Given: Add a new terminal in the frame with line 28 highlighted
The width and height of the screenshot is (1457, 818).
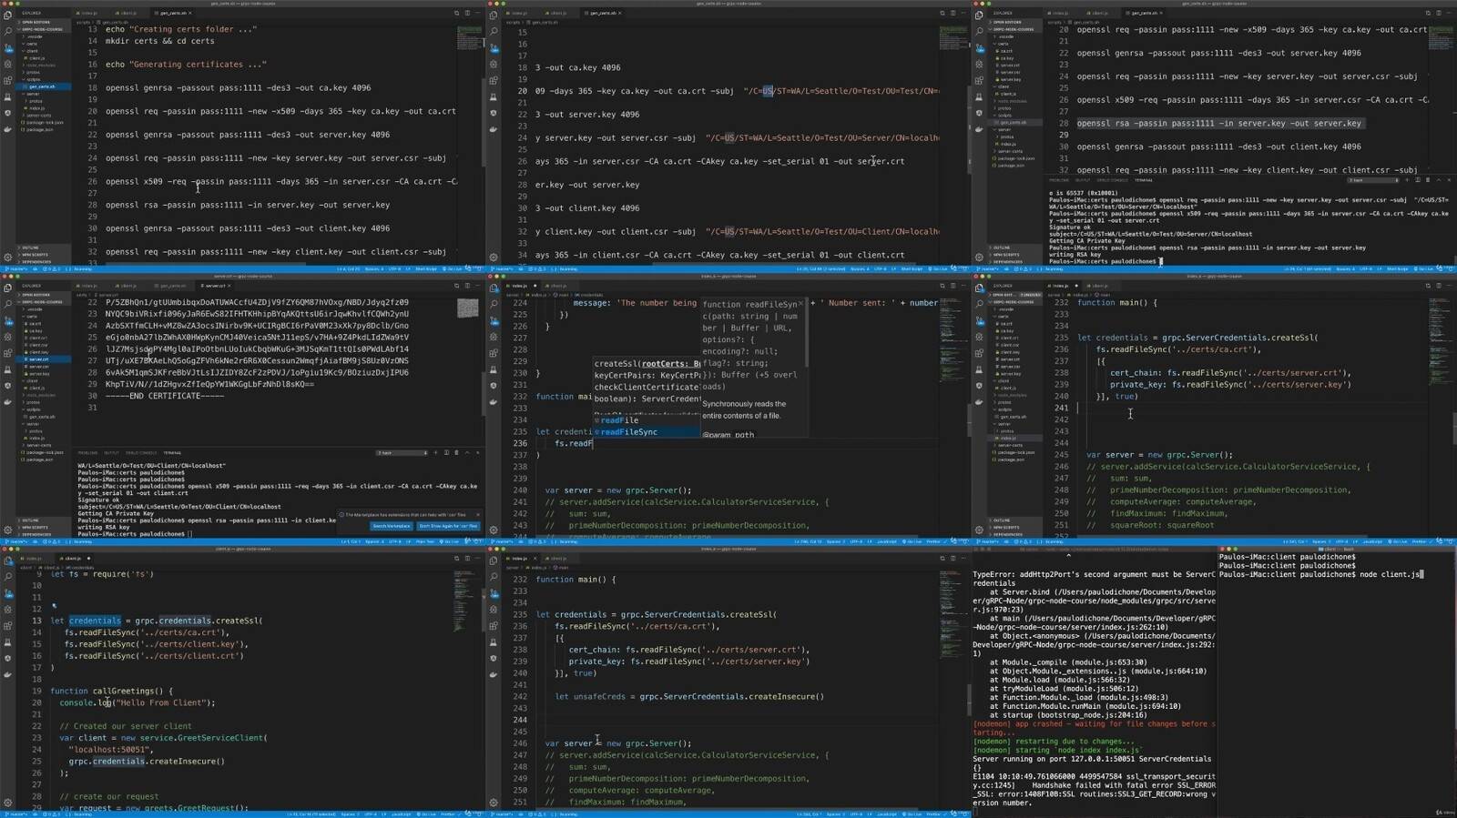Looking at the screenshot, I should coord(1406,180).
